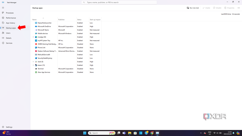Open Microsoft Store from taskbar
This screenshot has height=136, width=242.
(135, 133)
